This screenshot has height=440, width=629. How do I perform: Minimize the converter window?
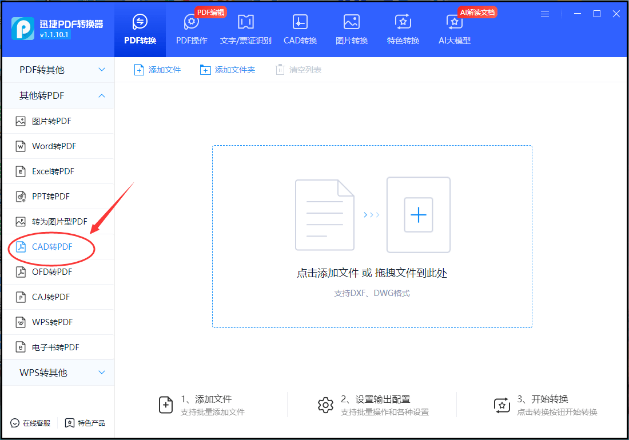578,14
